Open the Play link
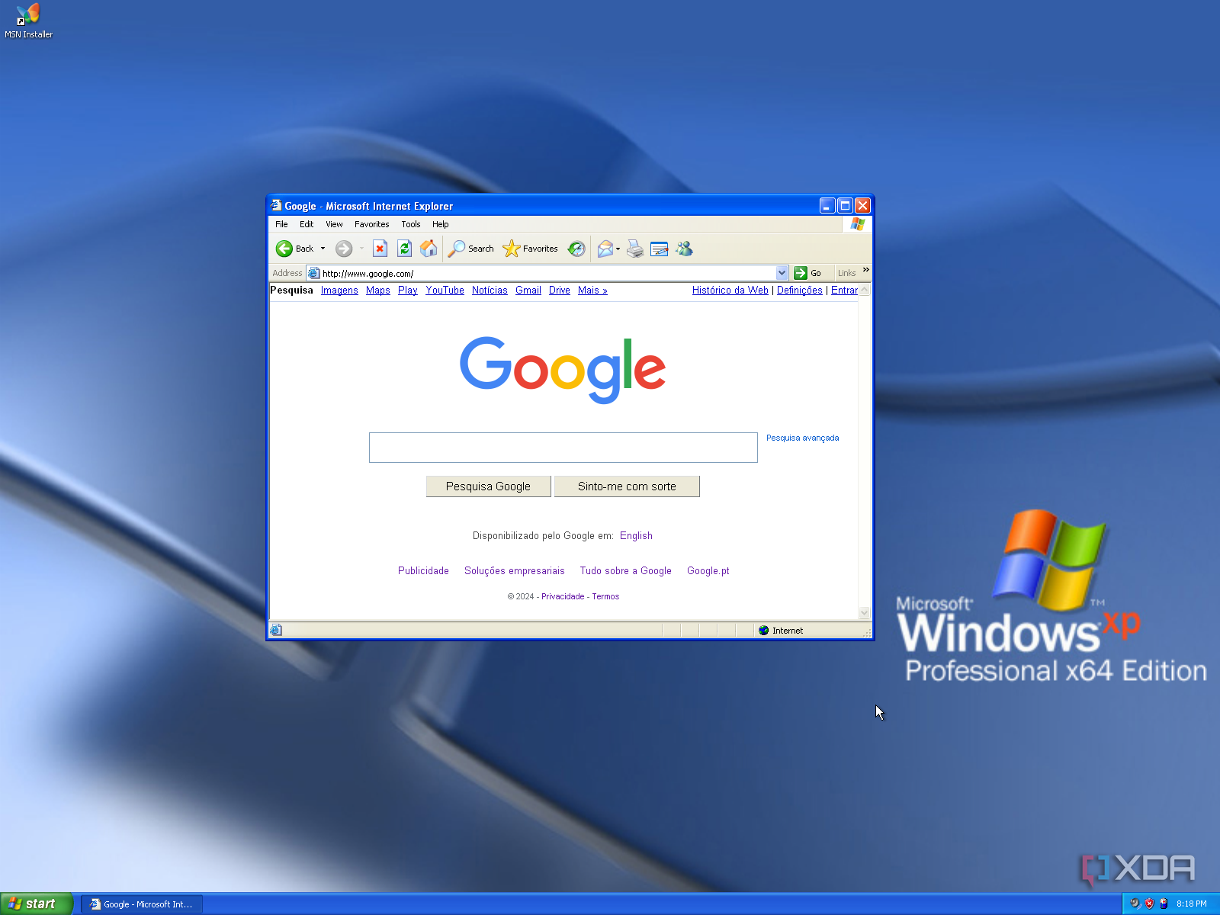Image resolution: width=1220 pixels, height=915 pixels. [408, 291]
